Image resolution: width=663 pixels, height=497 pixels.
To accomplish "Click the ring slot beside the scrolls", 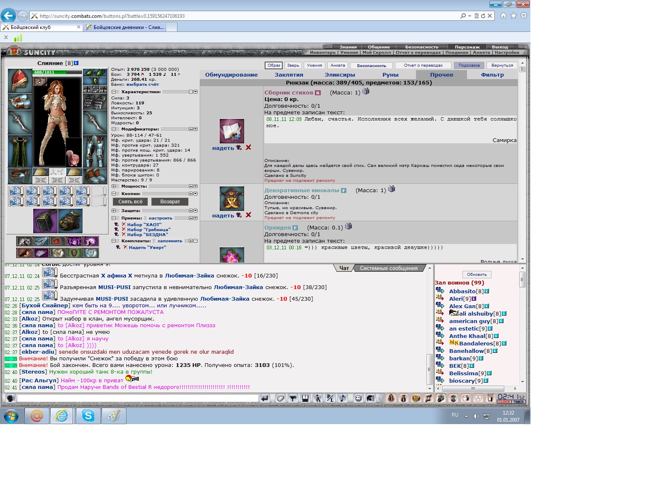I will (20, 176).
